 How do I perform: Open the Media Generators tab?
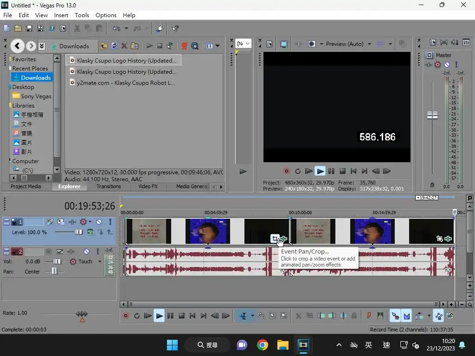(192, 186)
